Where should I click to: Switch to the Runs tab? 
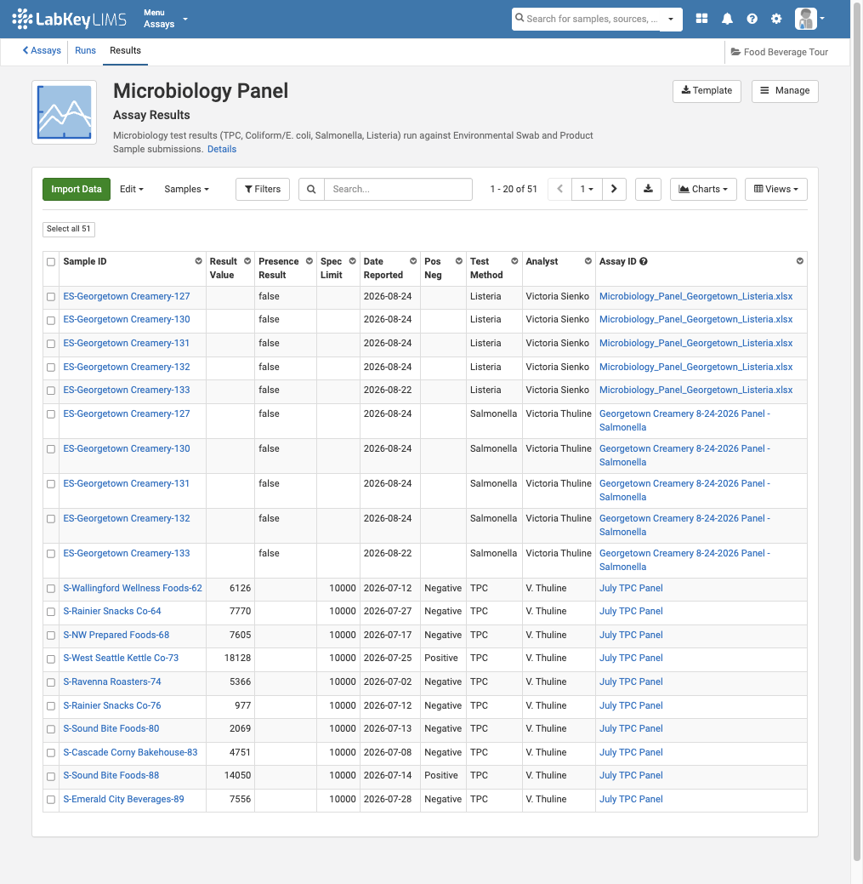85,51
